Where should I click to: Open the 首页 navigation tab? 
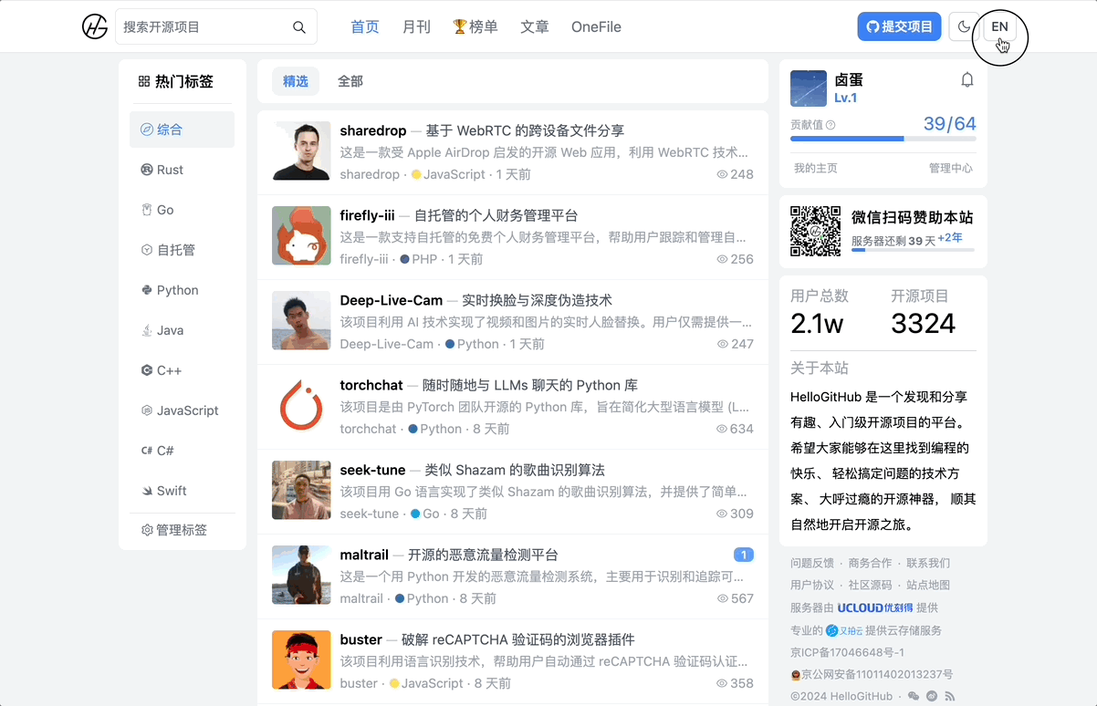click(x=364, y=27)
